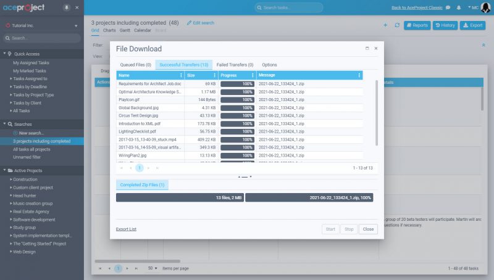
Task: Click the History button
Action: click(445, 25)
